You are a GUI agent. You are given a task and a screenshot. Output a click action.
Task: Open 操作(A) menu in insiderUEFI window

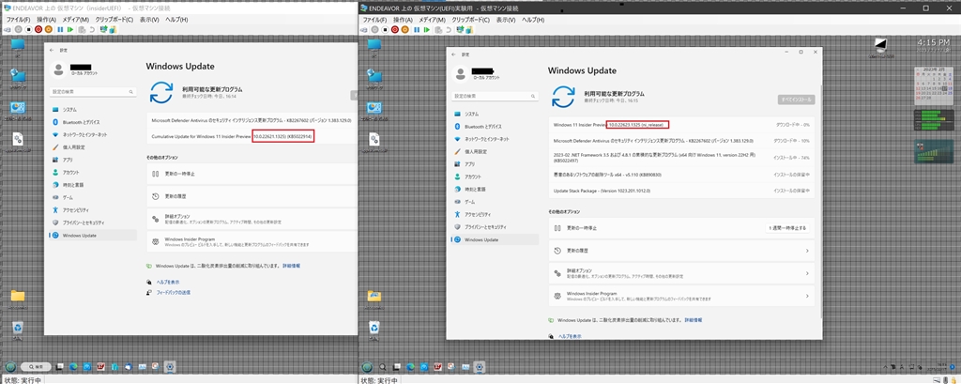click(x=47, y=20)
